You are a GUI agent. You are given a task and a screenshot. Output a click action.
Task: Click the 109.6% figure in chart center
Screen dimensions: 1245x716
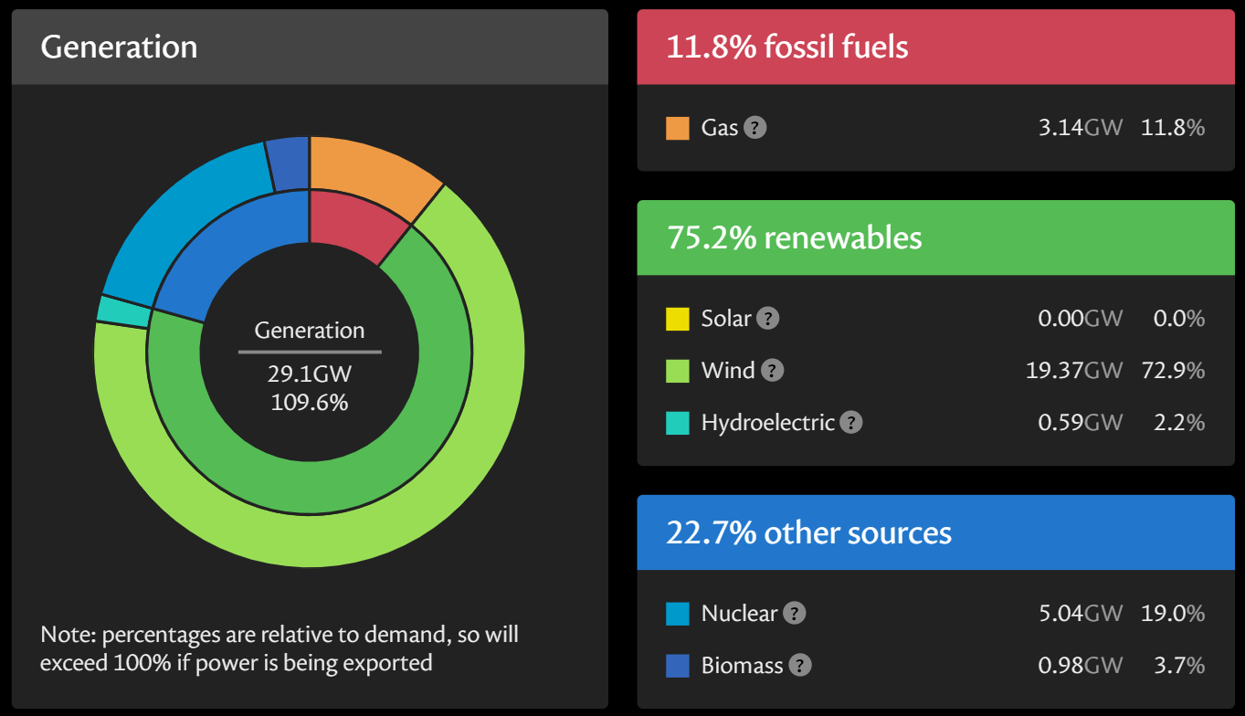(x=310, y=402)
